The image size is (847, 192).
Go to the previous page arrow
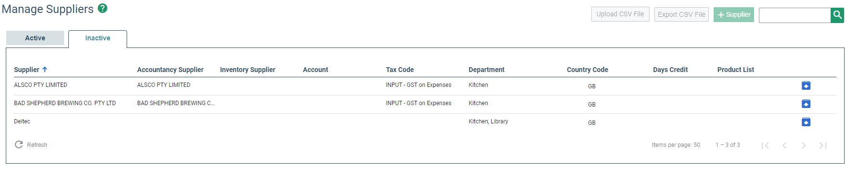click(x=784, y=145)
